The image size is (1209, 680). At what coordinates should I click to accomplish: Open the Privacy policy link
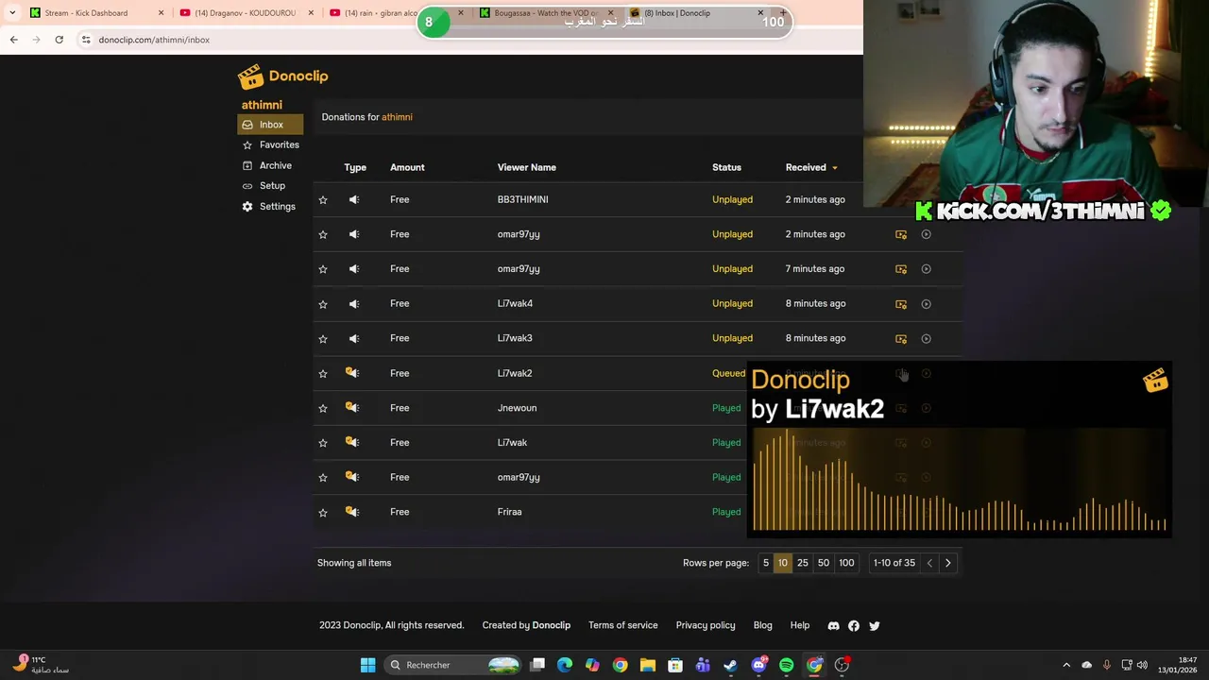point(706,625)
